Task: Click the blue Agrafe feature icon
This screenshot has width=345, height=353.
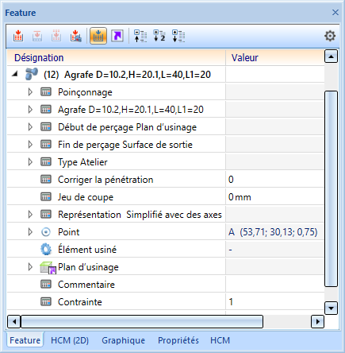Action: click(32, 74)
